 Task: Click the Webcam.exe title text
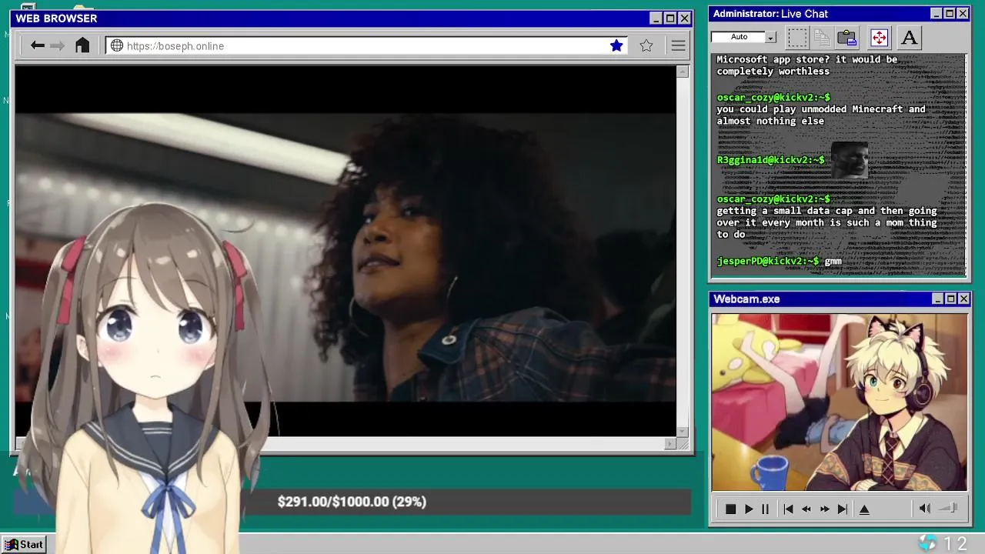(x=746, y=299)
